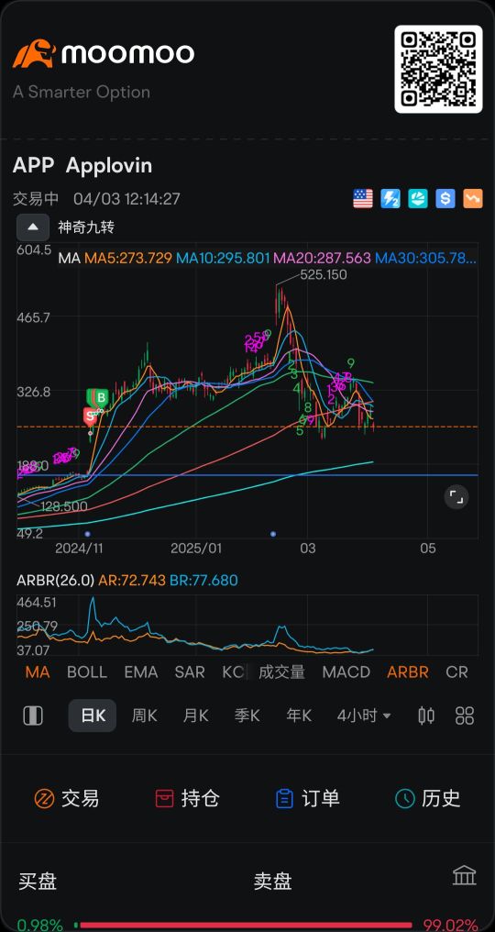Tap the bank building icon
The width and height of the screenshot is (495, 932).
(x=465, y=875)
